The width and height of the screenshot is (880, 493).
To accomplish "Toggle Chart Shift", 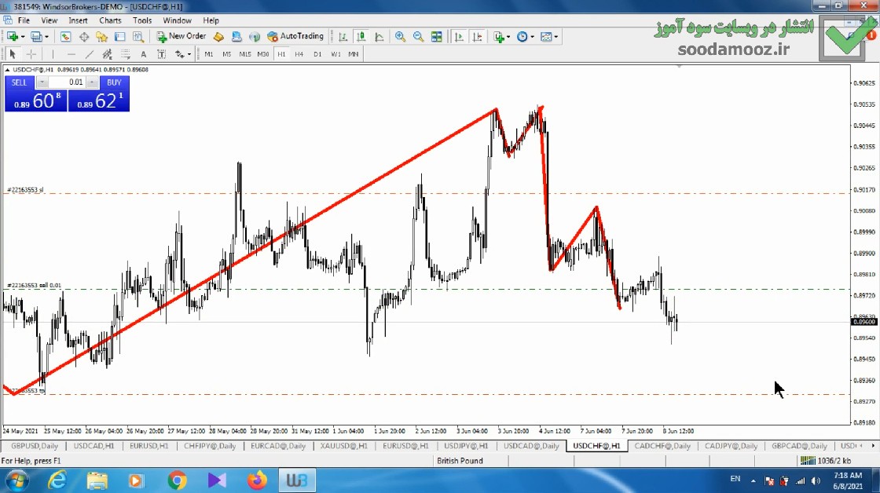I will point(478,36).
